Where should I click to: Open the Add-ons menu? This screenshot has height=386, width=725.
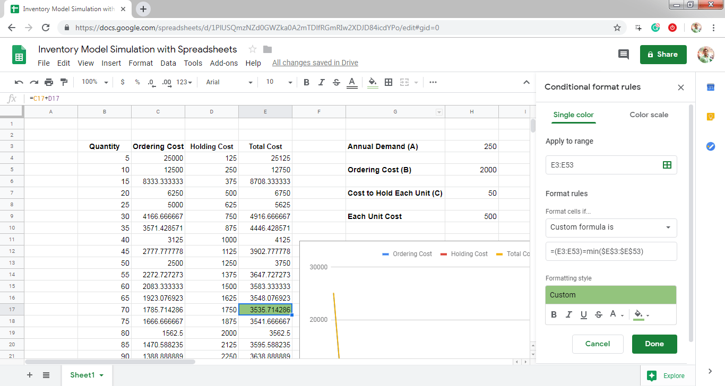(x=224, y=63)
